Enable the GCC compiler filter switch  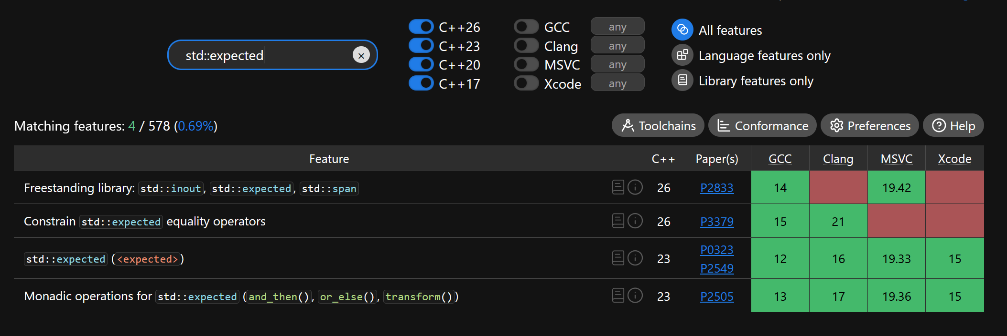(526, 27)
